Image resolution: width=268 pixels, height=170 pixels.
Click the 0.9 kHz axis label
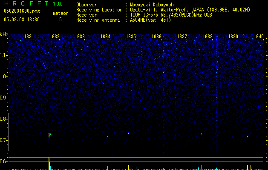[3, 98]
